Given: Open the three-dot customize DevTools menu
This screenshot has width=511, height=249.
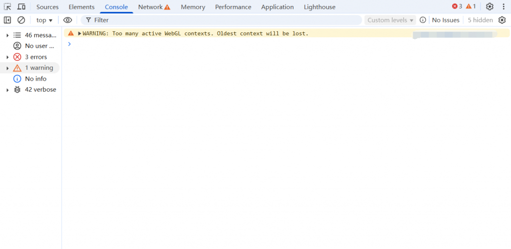Looking at the screenshot, I should [504, 6].
